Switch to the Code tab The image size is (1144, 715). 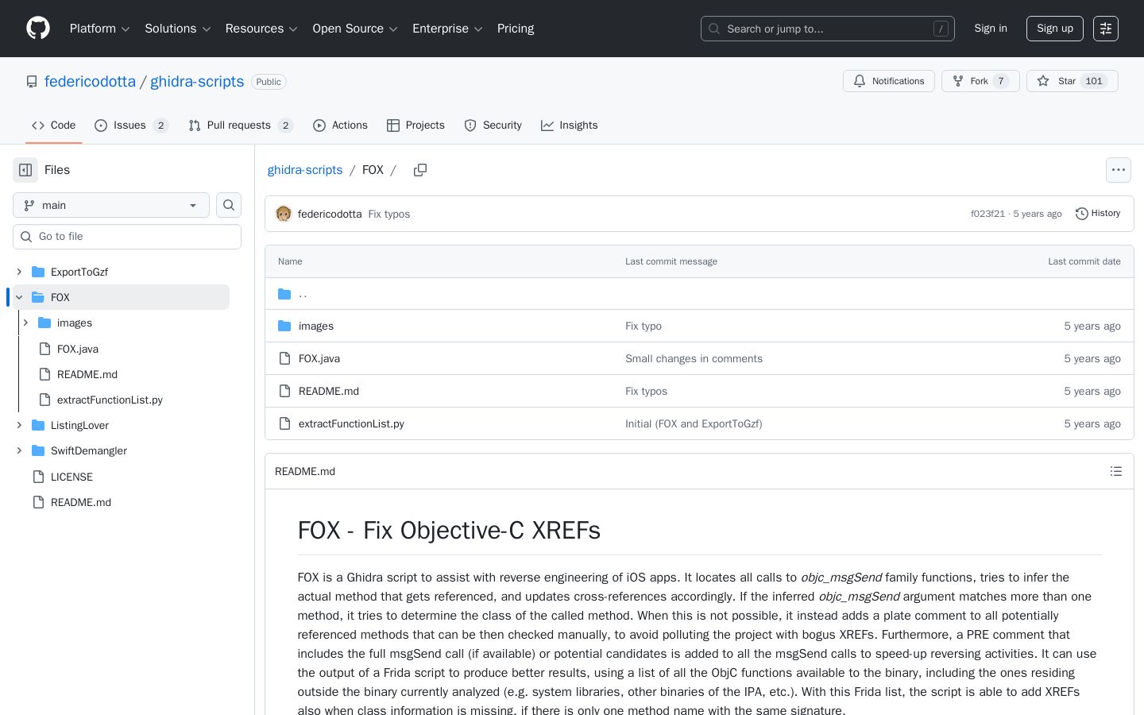[x=53, y=126]
